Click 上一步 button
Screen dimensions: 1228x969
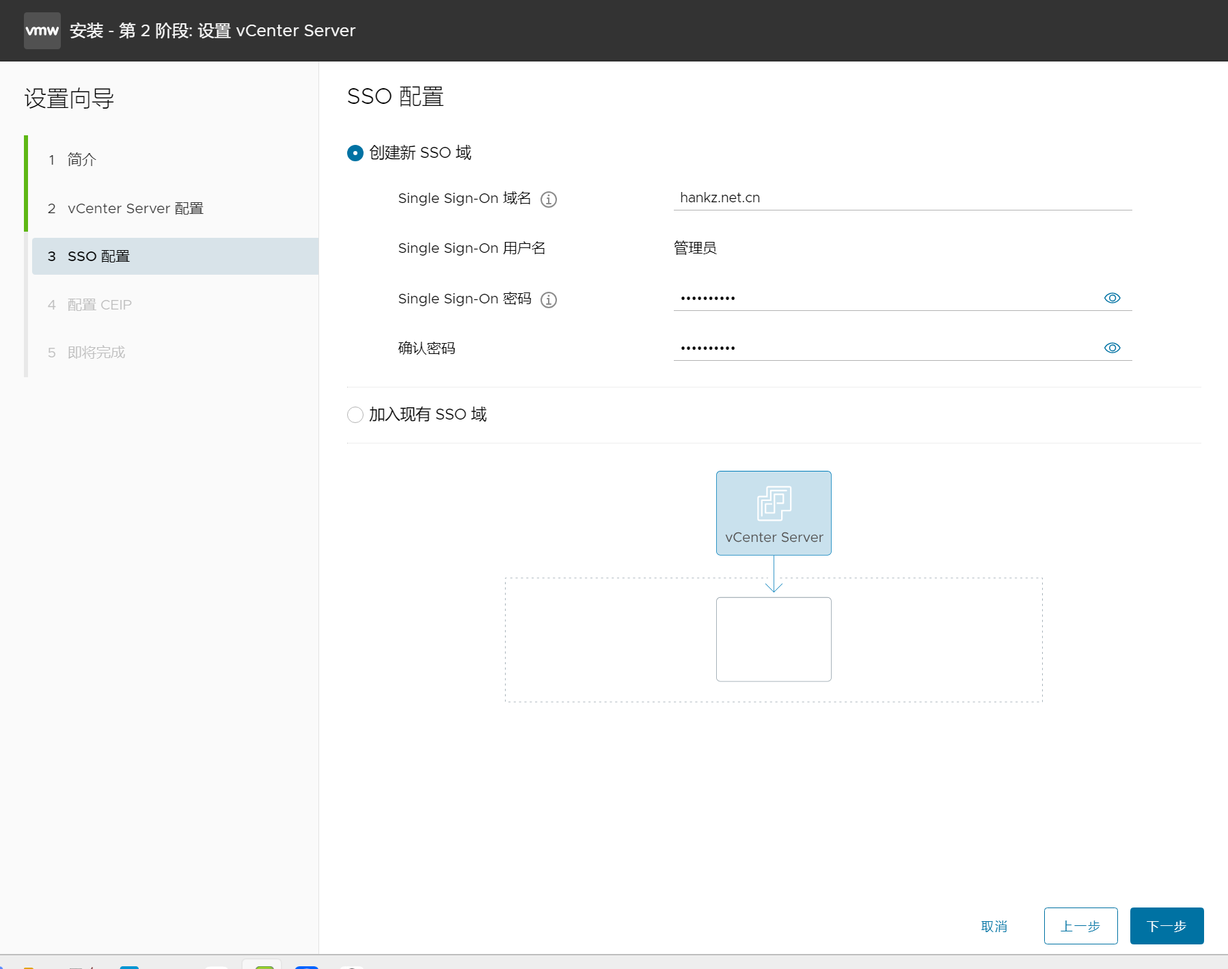pyautogui.click(x=1080, y=926)
